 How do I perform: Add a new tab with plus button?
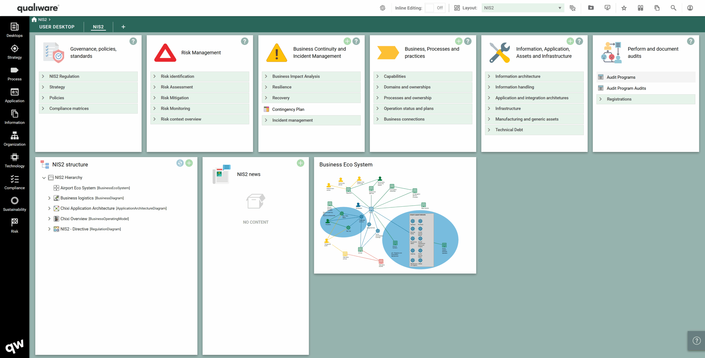tap(123, 27)
